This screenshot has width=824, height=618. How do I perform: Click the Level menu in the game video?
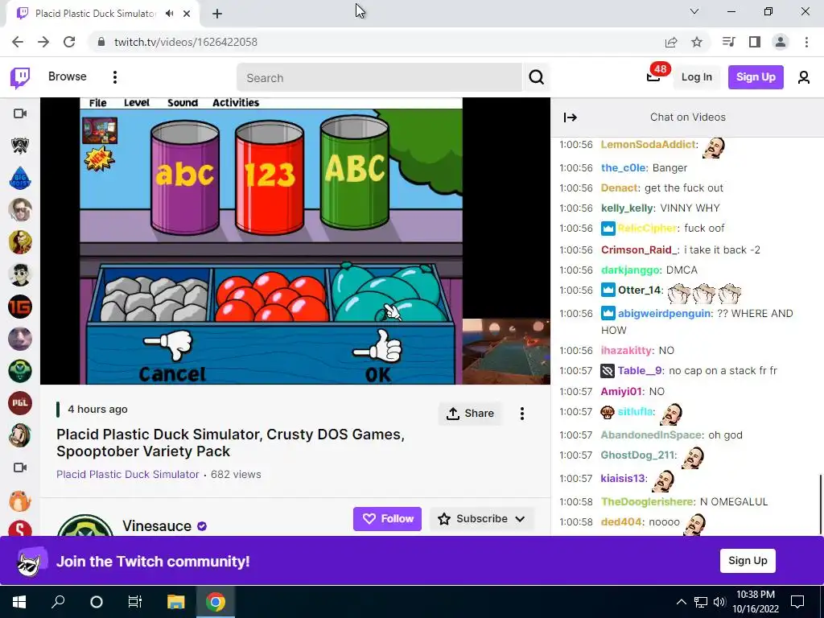(x=137, y=103)
